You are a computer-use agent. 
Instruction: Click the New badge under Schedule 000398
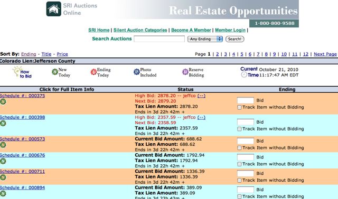(x=3, y=123)
